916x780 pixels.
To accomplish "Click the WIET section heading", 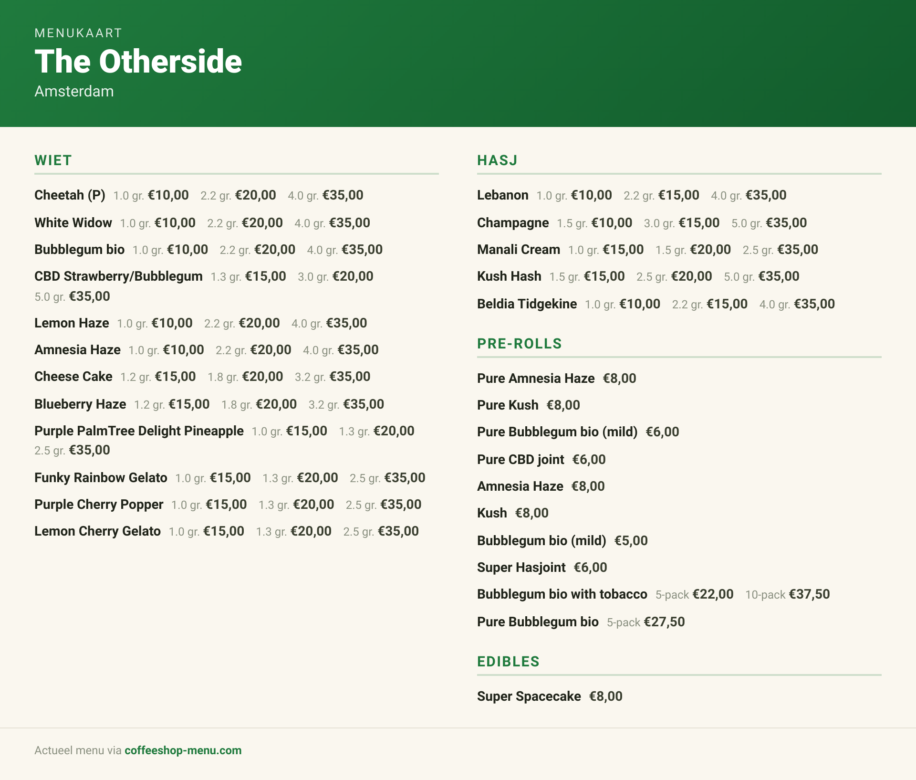I will [53, 160].
